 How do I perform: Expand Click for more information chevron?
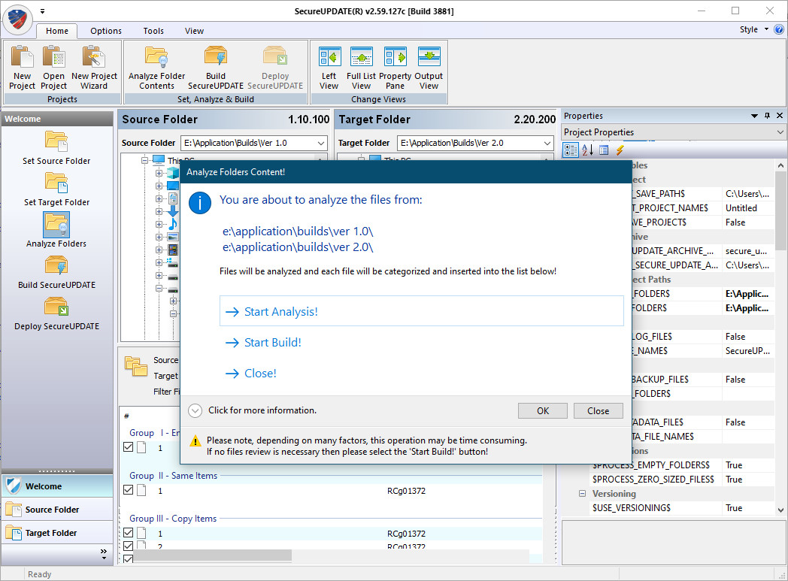195,411
